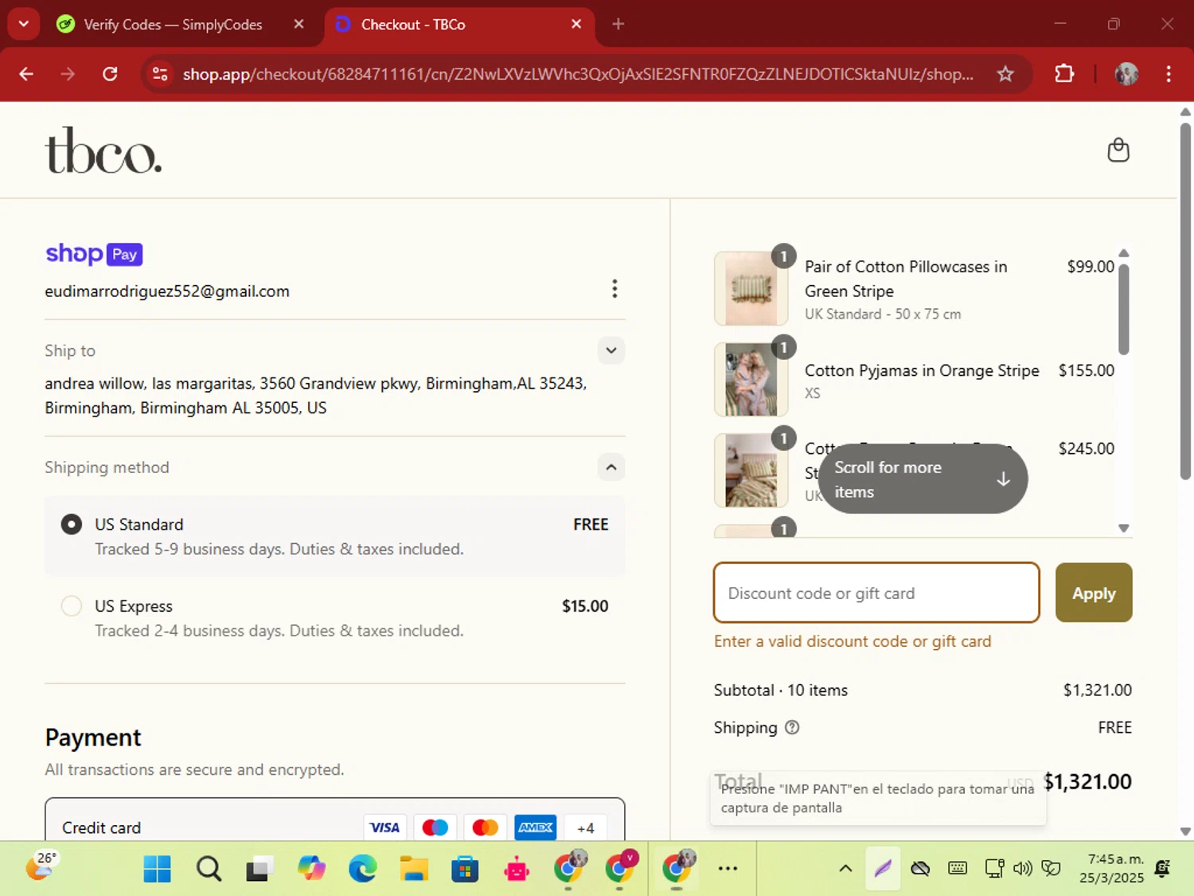
Task: Bookmark this page with the star
Action: [1005, 74]
